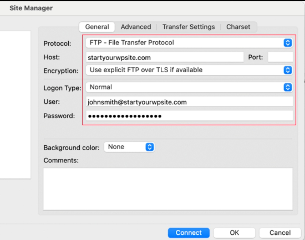Click in the Password field
The height and width of the screenshot is (240, 305).
click(189, 116)
